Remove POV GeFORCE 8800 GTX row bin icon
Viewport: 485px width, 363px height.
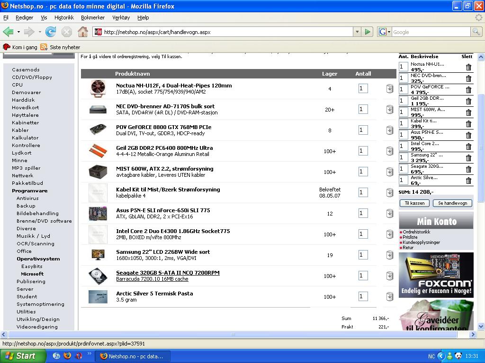(390, 130)
